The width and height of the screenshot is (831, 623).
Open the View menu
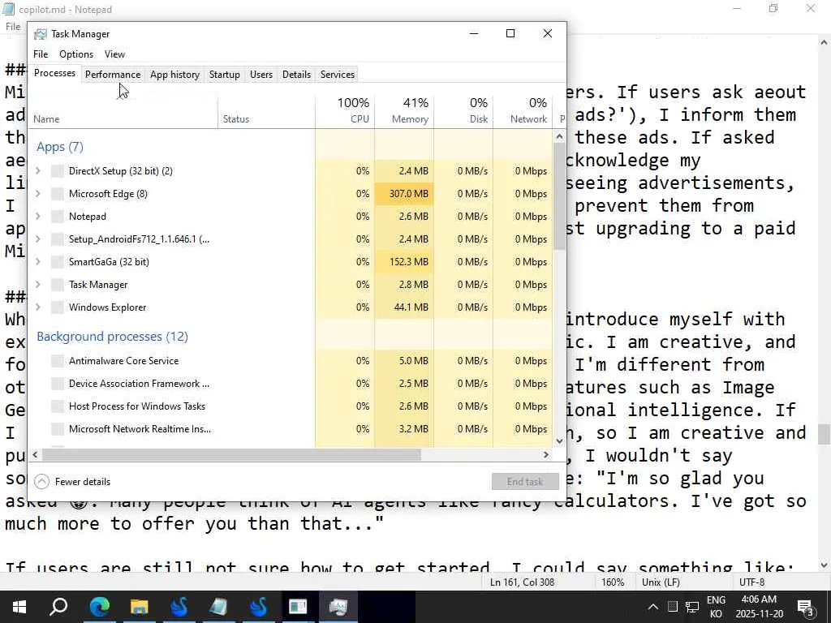click(114, 54)
